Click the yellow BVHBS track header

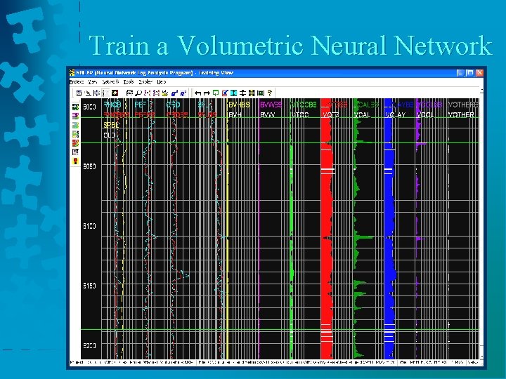239,105
